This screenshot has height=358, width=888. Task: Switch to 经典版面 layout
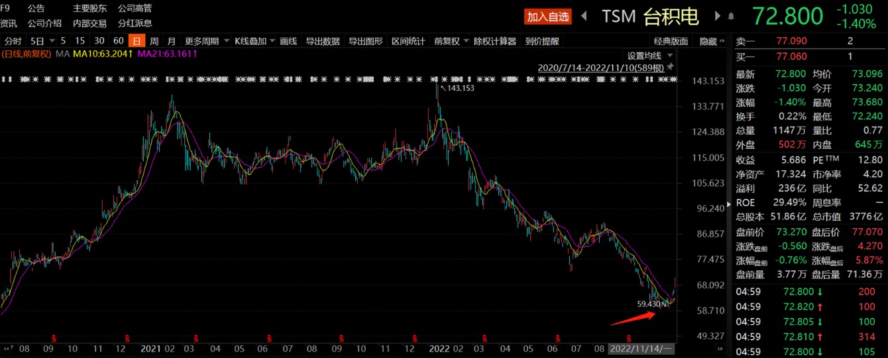click(671, 41)
